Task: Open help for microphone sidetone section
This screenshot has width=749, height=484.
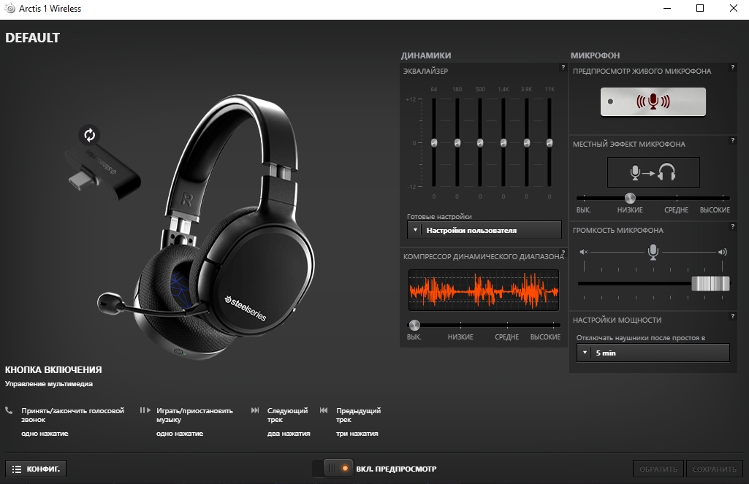Action: click(x=732, y=140)
